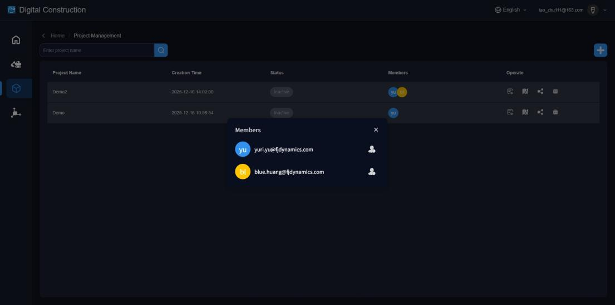Delete the Demo2 project with trash icon
Viewport: 615px width, 305px height.
coord(555,92)
